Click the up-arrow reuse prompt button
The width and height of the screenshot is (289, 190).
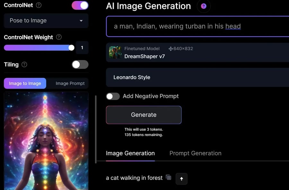(x=181, y=178)
